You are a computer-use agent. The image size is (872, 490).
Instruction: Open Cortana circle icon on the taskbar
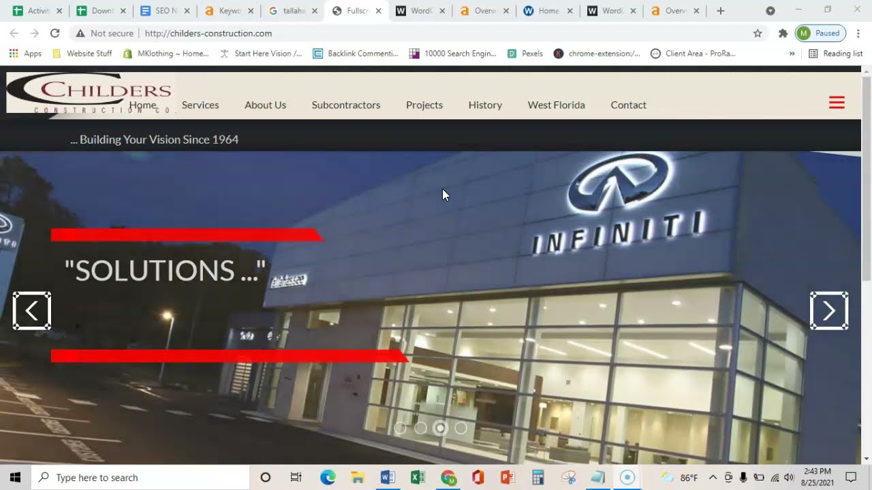click(x=266, y=478)
